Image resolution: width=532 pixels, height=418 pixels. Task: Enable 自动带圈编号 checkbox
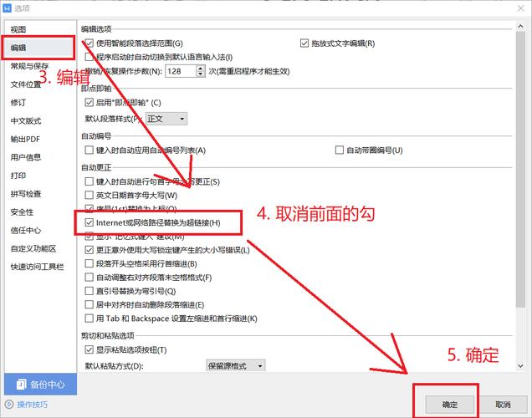pyautogui.click(x=340, y=150)
